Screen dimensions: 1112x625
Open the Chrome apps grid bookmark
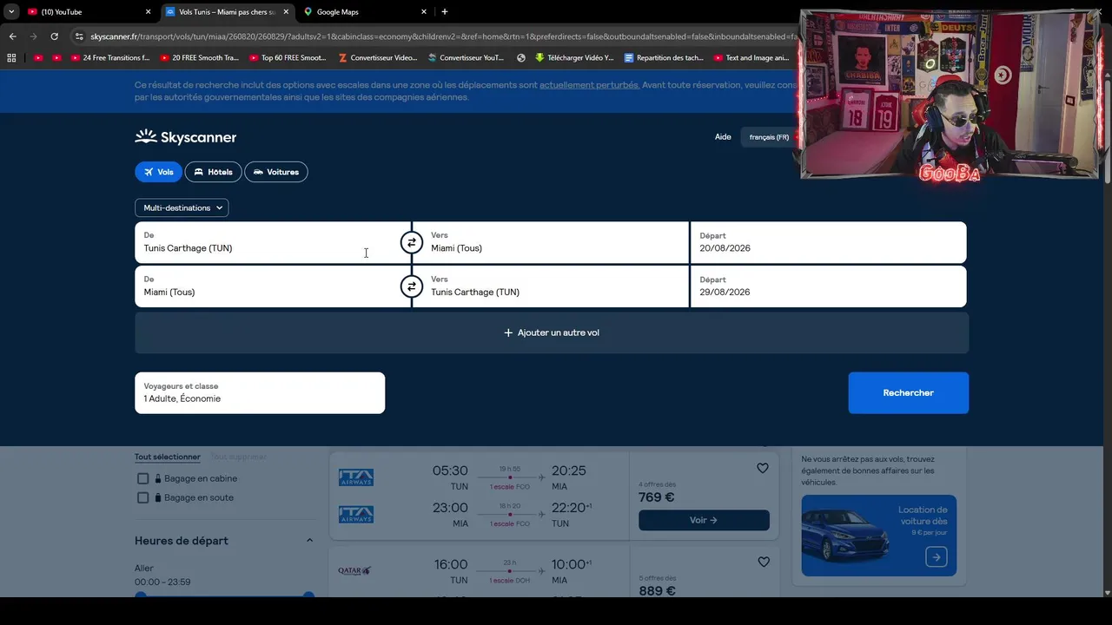[11, 58]
